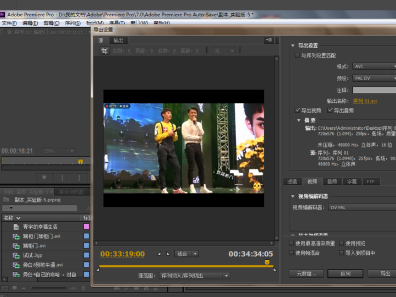The height and width of the screenshot is (297, 396).
Task: Click the set in-point triangle icon
Action: tap(159, 253)
